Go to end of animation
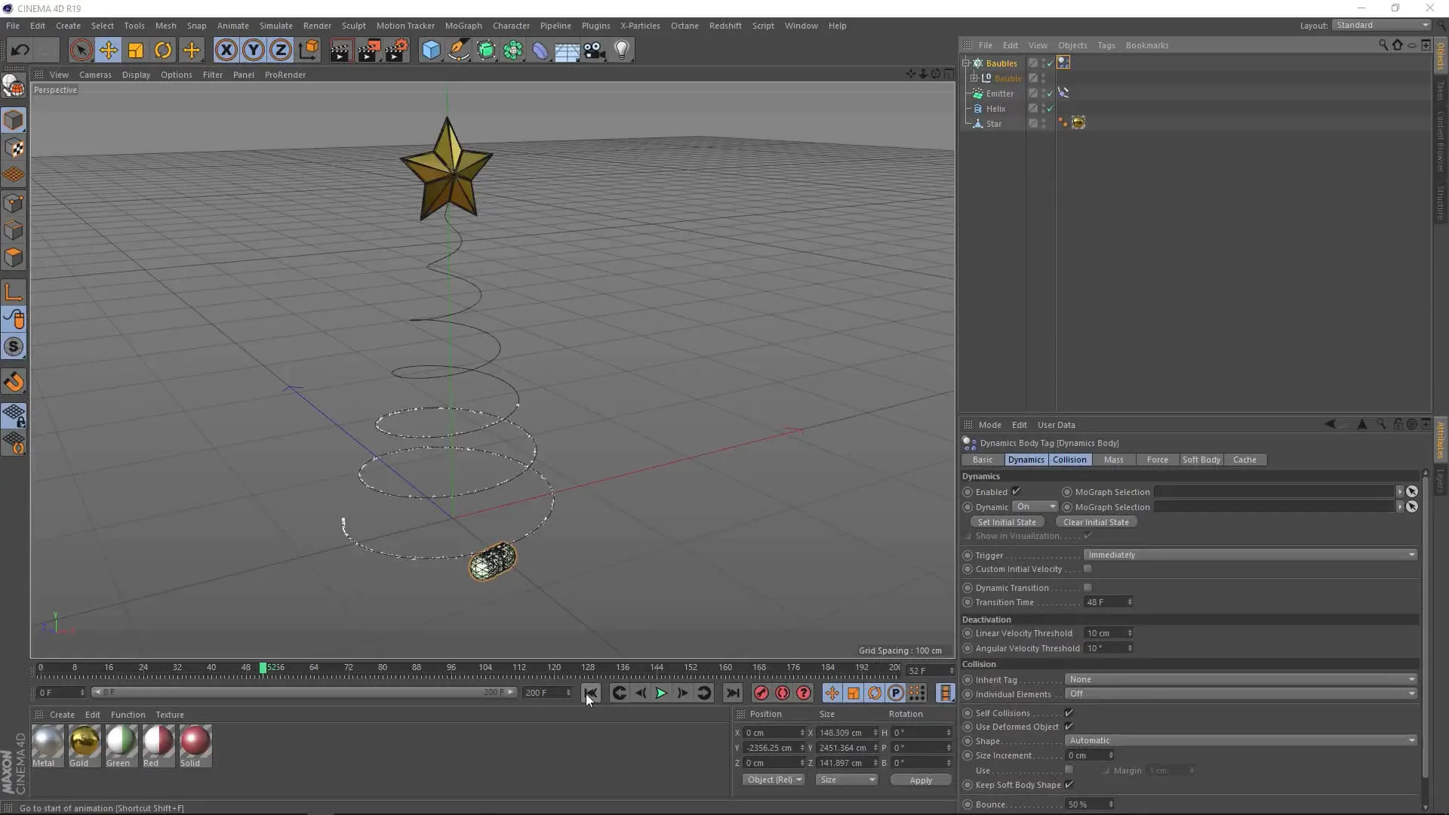 coord(733,693)
